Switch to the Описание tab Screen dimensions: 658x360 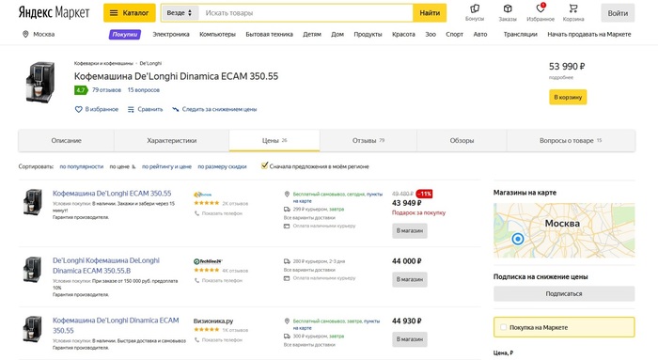(67, 141)
